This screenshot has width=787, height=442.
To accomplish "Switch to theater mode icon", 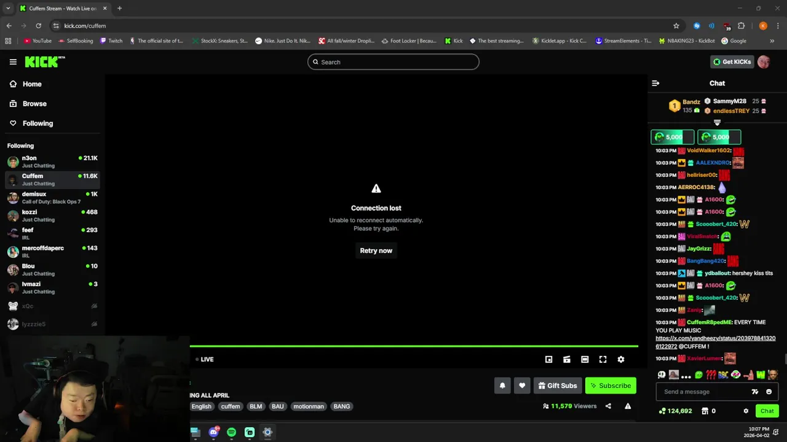I will tap(585, 360).
